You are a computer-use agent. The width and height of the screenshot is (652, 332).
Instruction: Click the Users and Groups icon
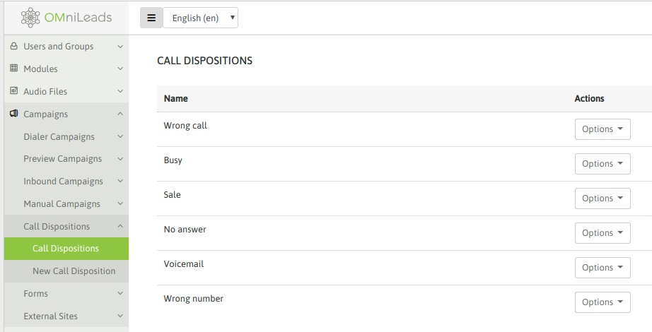click(x=13, y=46)
